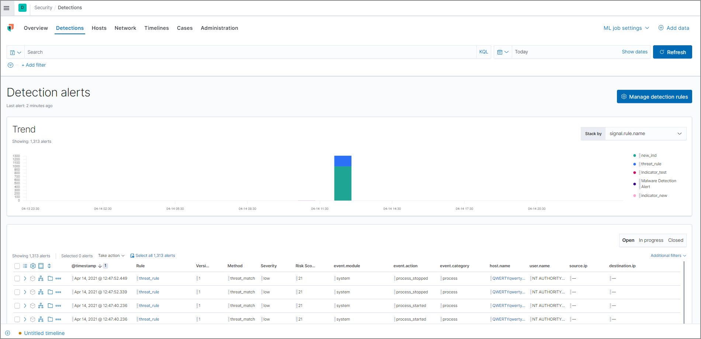Check the first alert row checkbox
701x339 pixels.
point(17,279)
